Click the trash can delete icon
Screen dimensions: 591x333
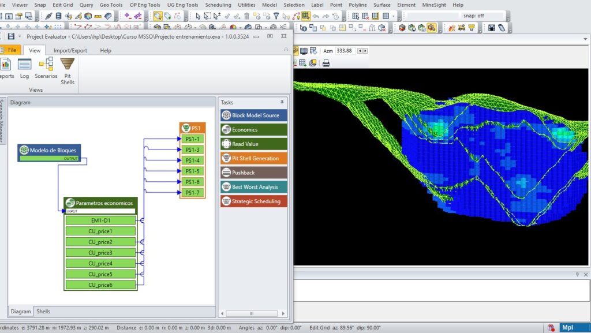(x=246, y=16)
